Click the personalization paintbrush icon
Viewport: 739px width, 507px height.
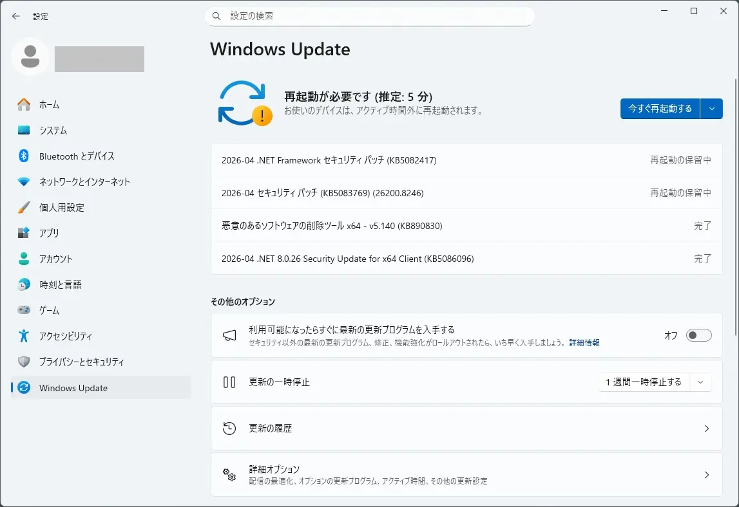click(24, 207)
